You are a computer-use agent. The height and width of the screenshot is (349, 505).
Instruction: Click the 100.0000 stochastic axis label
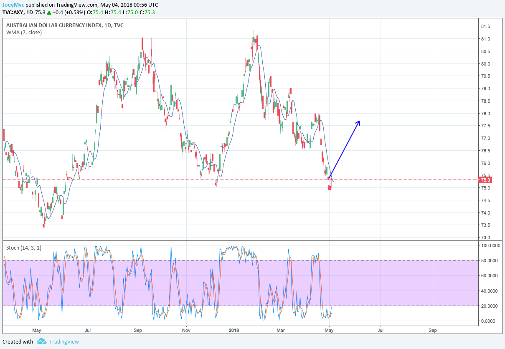tap(490, 245)
